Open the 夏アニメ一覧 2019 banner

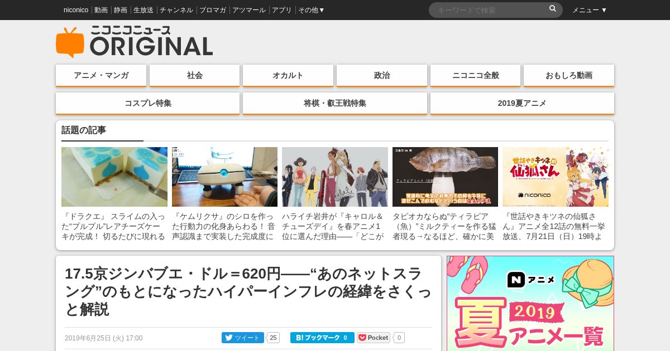pyautogui.click(x=530, y=304)
